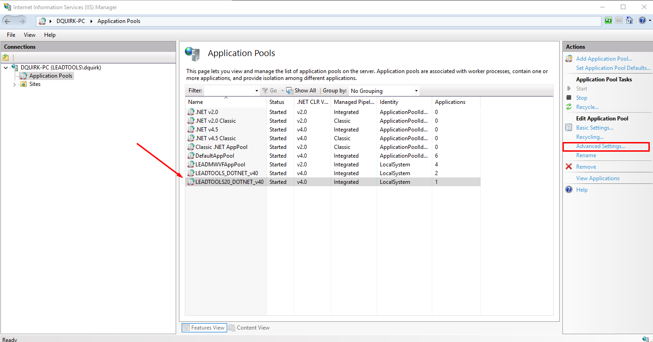The image size is (653, 342).
Task: Click the Stop action
Action: (582, 98)
